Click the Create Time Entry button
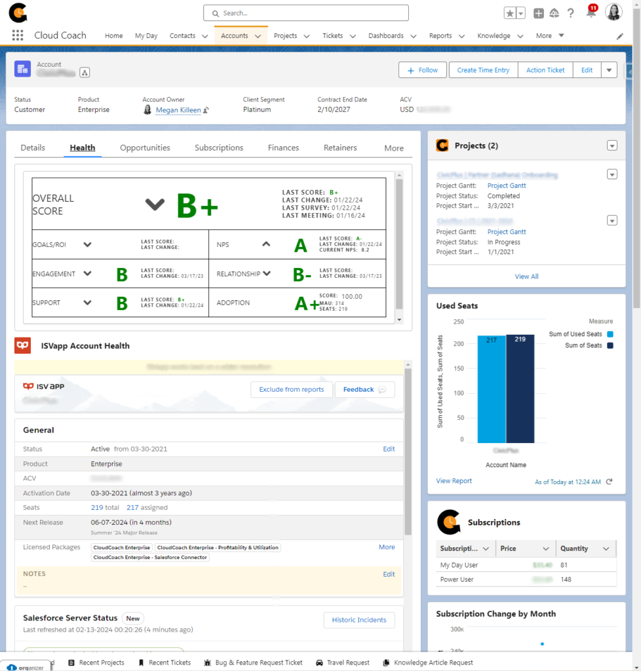 point(483,69)
